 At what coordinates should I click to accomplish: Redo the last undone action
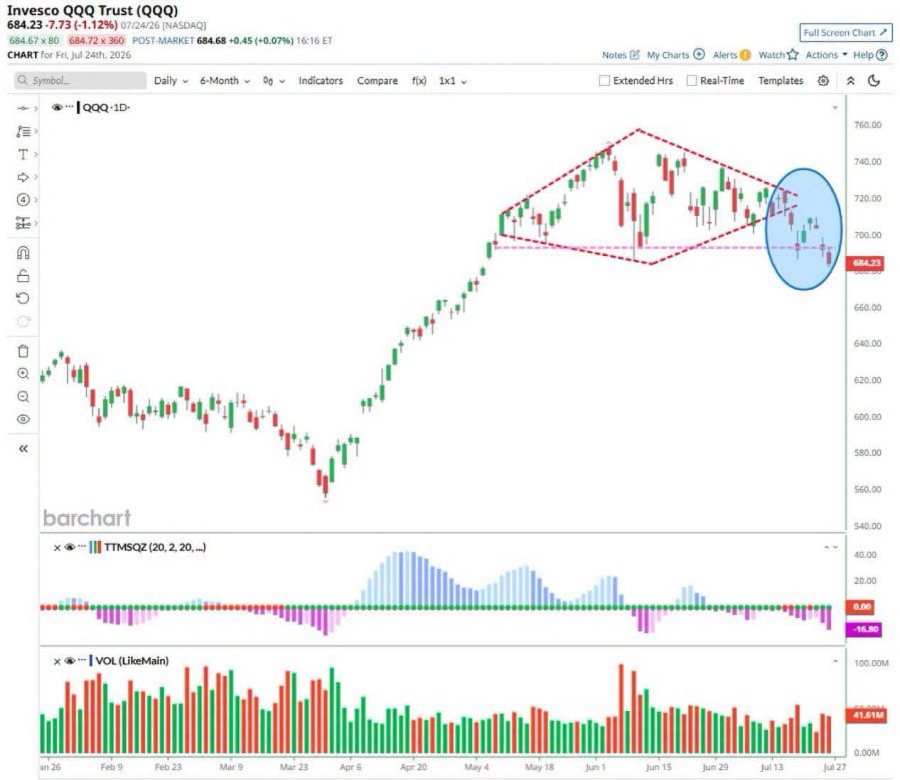click(x=23, y=321)
